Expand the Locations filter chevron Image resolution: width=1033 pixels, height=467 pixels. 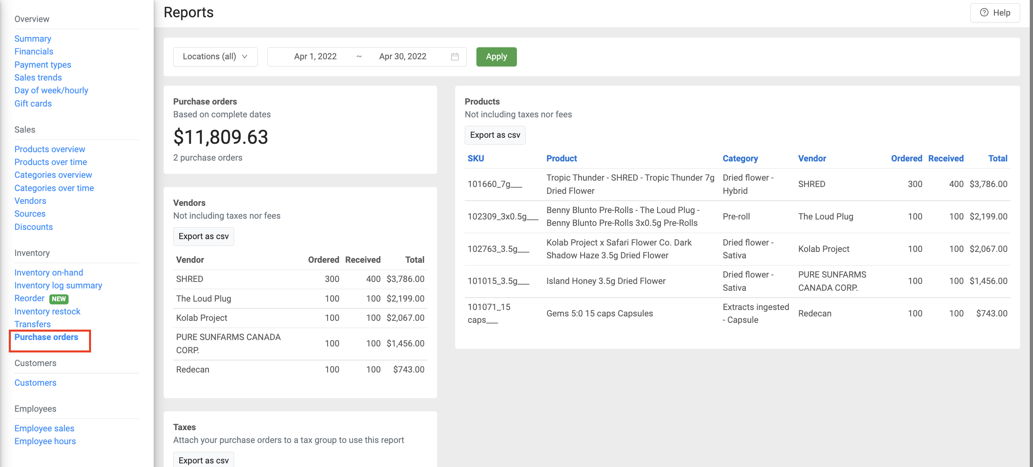tap(245, 57)
